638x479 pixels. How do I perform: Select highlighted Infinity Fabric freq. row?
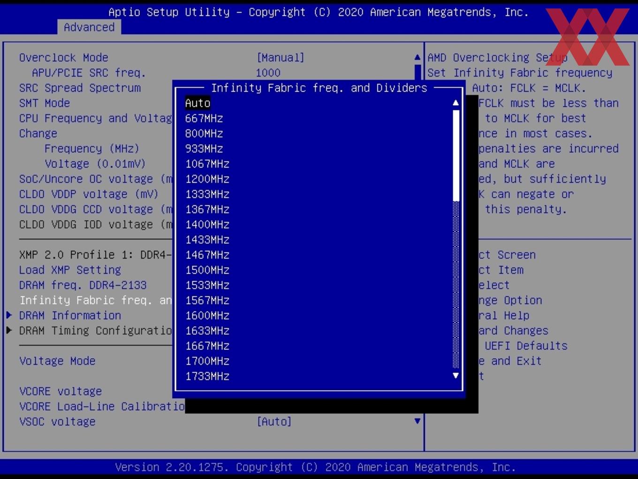pos(96,301)
